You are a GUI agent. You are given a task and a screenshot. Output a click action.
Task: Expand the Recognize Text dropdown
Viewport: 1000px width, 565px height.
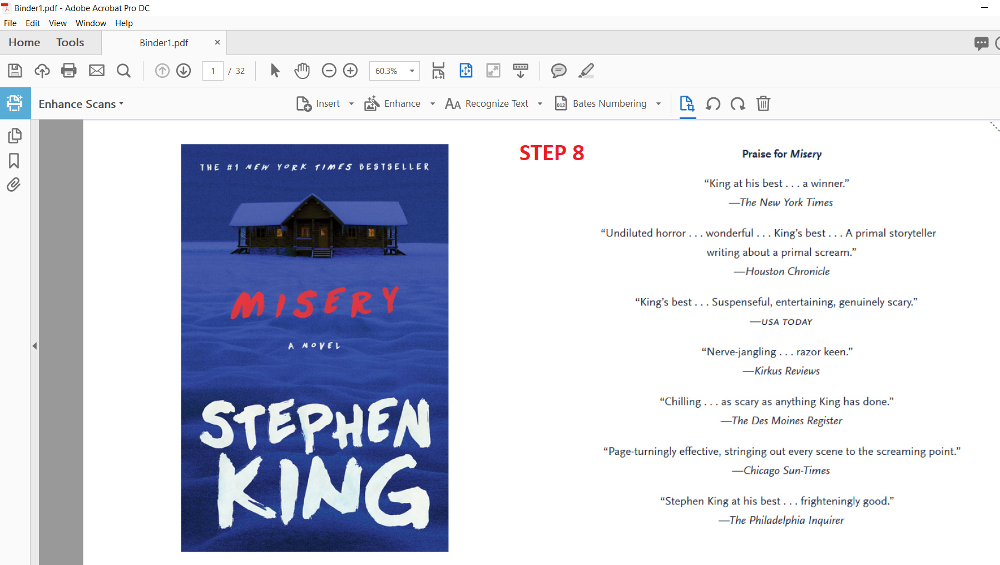click(x=539, y=104)
